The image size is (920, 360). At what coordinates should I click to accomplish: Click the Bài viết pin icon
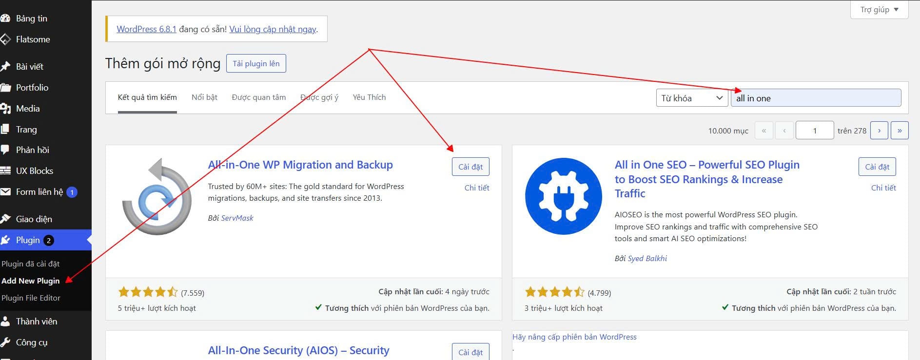5,66
